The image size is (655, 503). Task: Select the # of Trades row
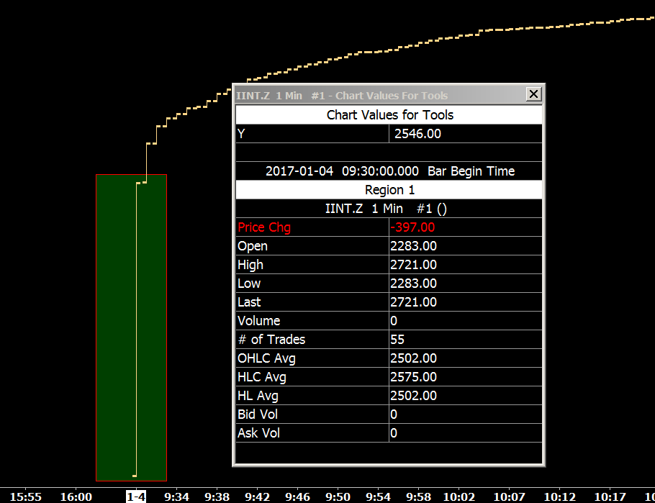[389, 340]
